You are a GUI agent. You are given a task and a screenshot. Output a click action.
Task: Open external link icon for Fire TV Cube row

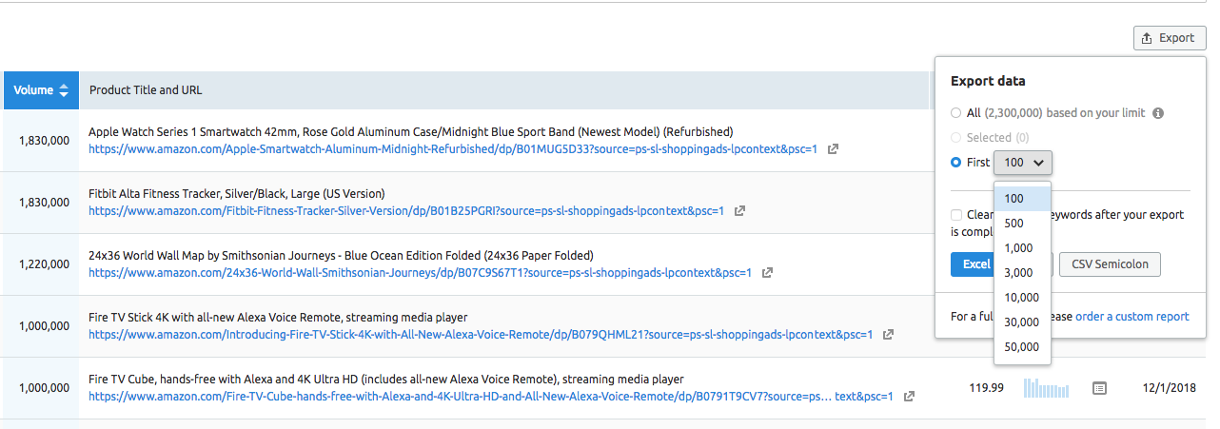(x=909, y=397)
